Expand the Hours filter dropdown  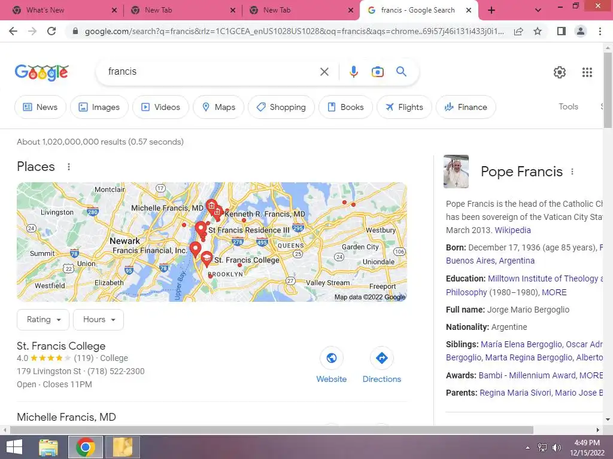pyautogui.click(x=99, y=320)
